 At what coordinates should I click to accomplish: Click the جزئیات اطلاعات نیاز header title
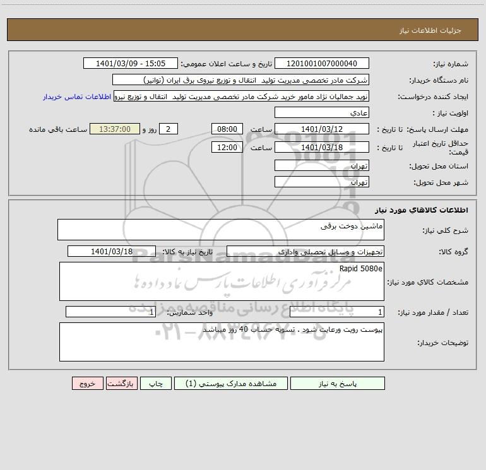(x=430, y=30)
